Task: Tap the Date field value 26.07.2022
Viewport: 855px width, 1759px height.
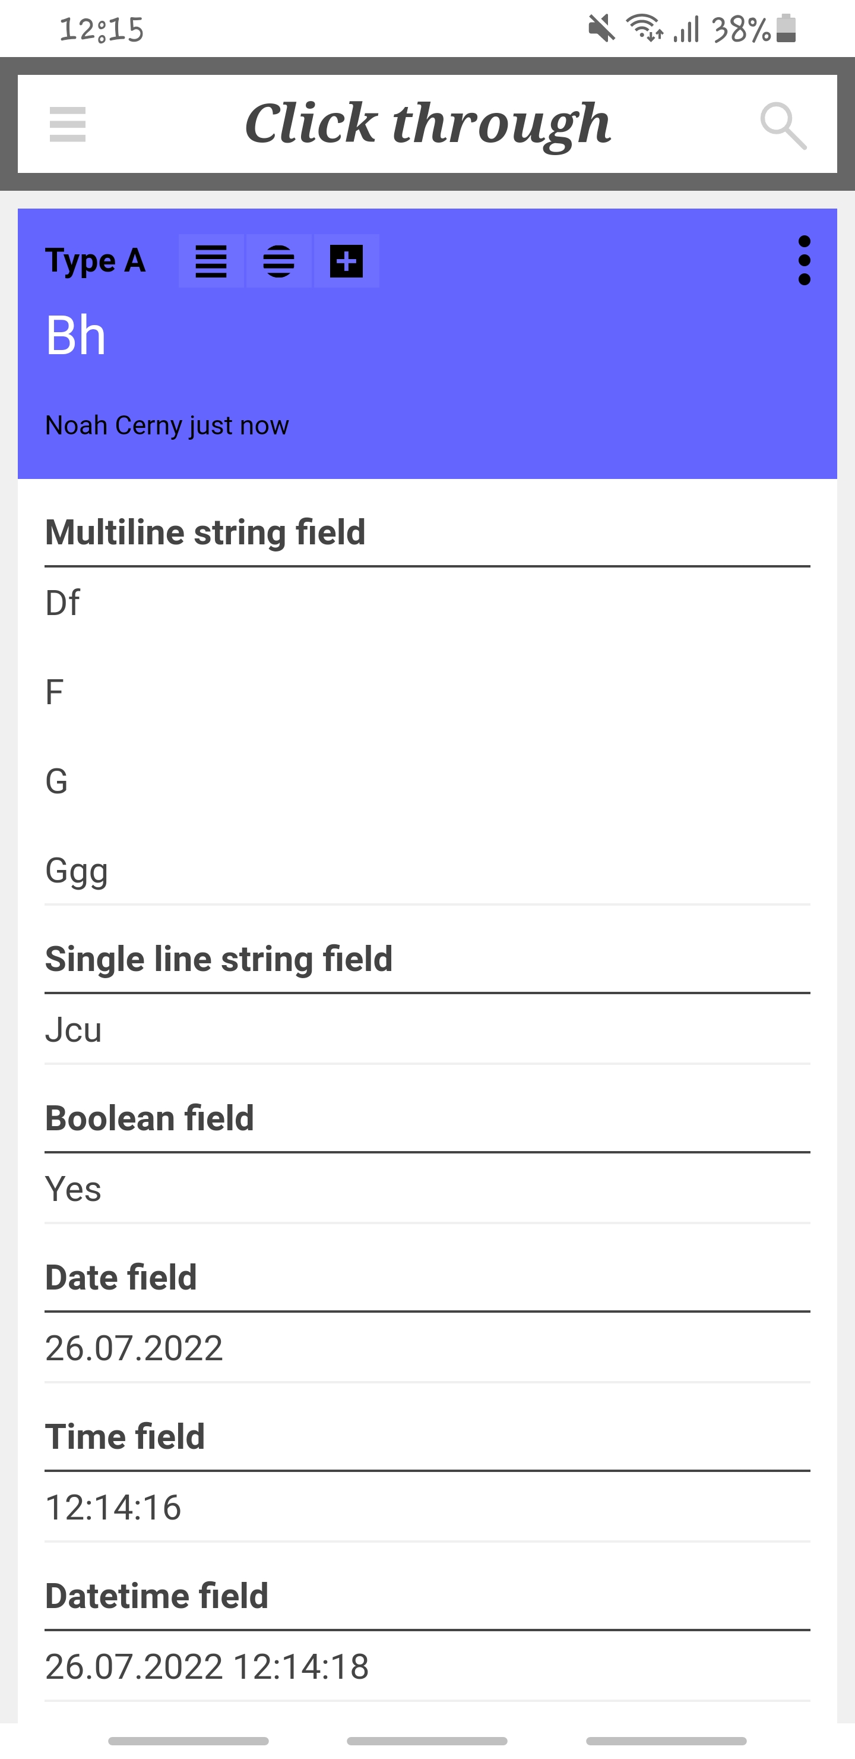Action: pyautogui.click(x=134, y=1348)
